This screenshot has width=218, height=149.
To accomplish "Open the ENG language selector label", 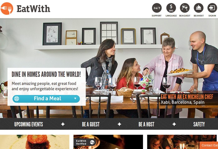I will coord(171,11).
